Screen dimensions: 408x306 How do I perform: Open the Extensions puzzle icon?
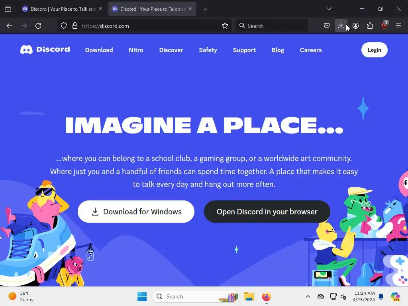370,26
